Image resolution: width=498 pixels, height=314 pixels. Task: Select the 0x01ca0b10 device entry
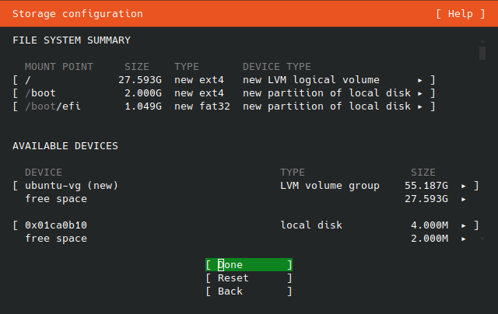click(x=246, y=225)
